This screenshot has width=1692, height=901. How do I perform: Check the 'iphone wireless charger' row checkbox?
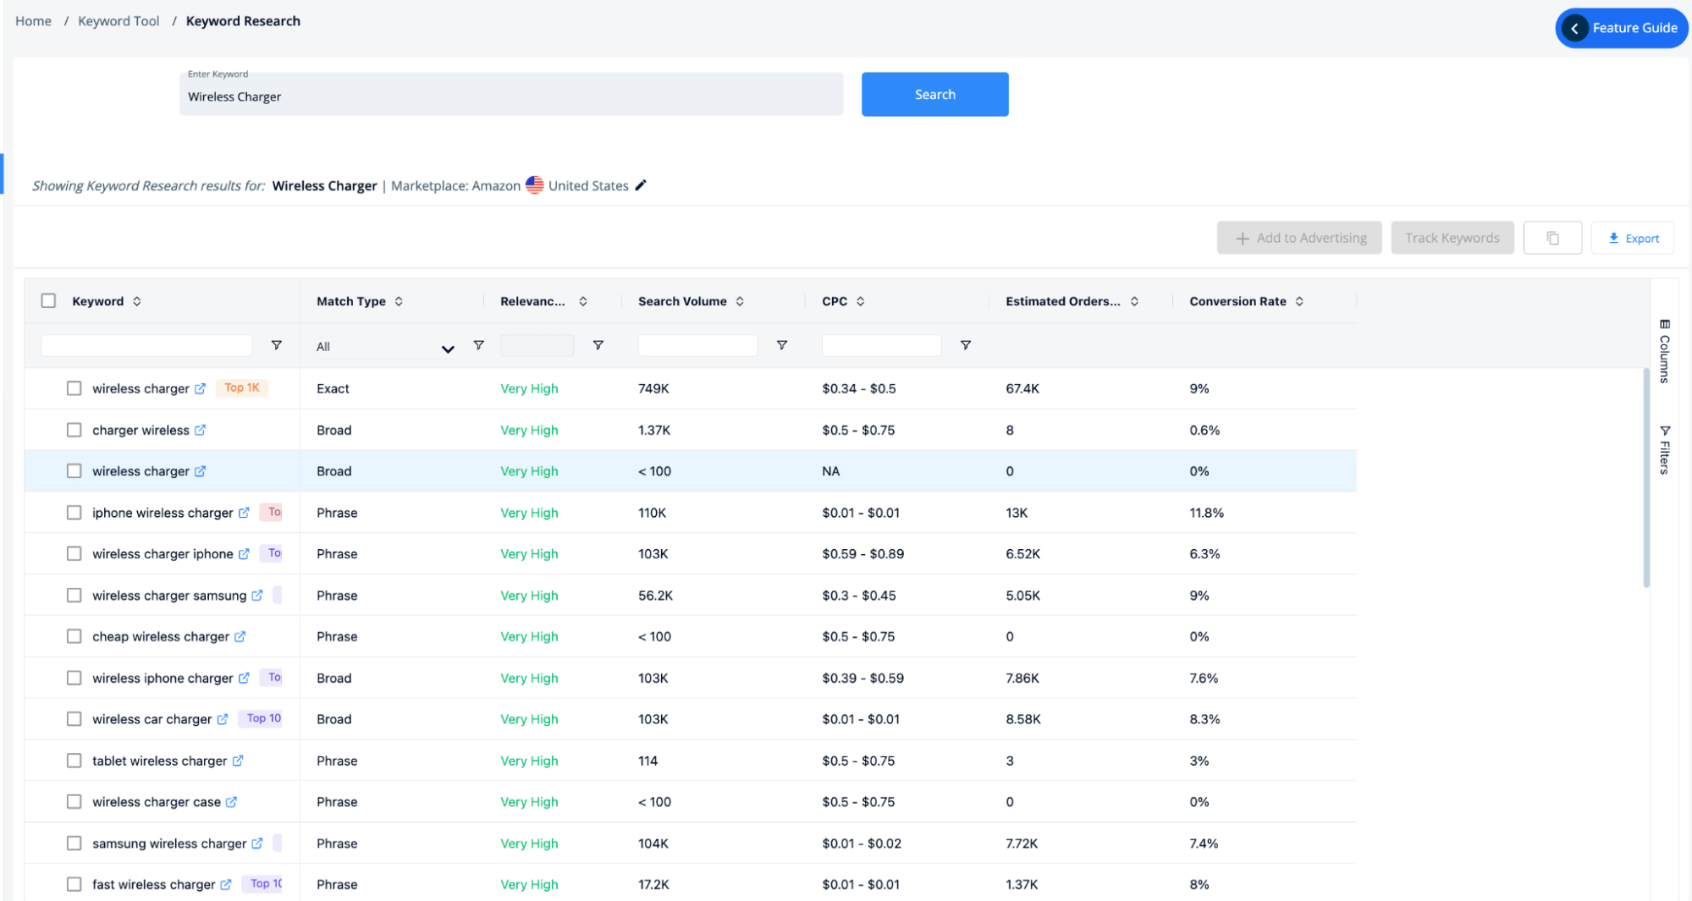tap(74, 512)
